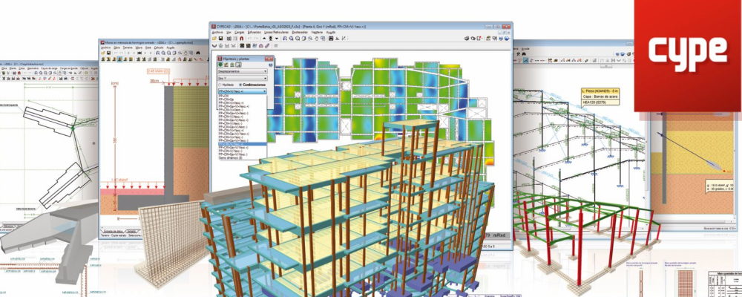Collapse the PP+CM+V combination combo box
The image size is (742, 297).
(x=243, y=91)
